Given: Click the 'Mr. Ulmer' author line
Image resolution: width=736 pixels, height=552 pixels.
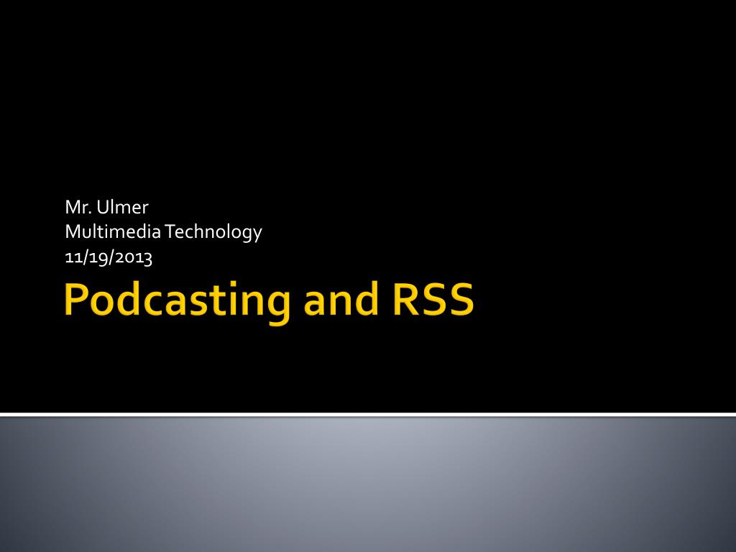Looking at the screenshot, I should click(x=106, y=207).
